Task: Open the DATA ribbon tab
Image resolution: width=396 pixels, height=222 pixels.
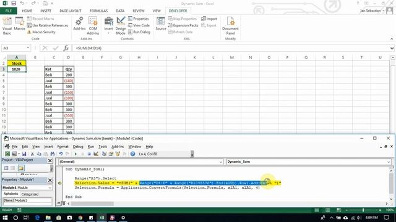Action: click(120, 11)
